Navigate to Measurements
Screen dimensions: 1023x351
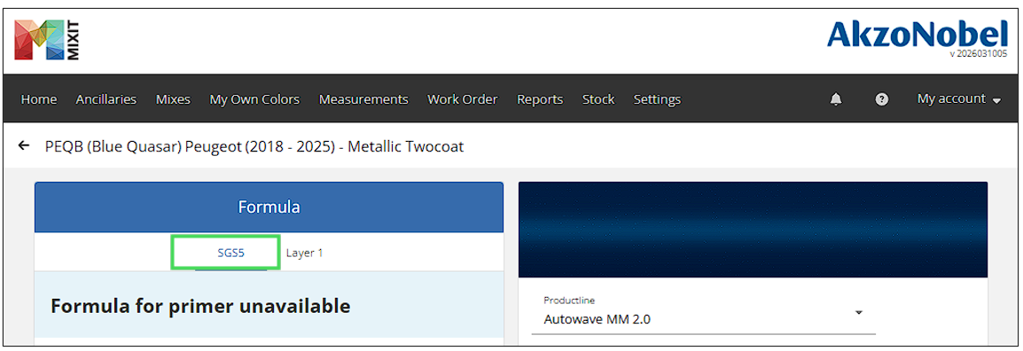[x=363, y=99]
